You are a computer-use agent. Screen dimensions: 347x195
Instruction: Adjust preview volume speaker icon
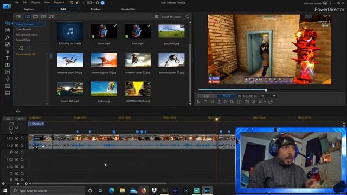pos(253,102)
